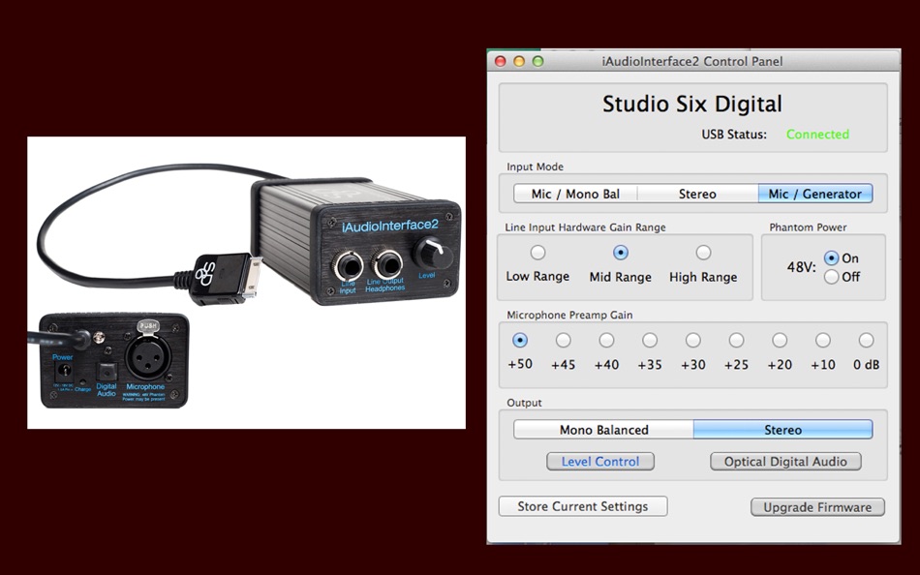Set microphone preamp gain to +35
This screenshot has height=575, width=920.
pyautogui.click(x=650, y=340)
